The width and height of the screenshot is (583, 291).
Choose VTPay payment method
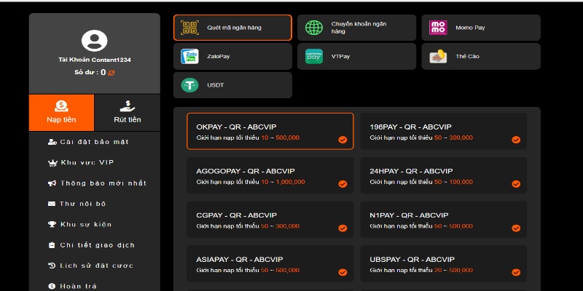[356, 57]
